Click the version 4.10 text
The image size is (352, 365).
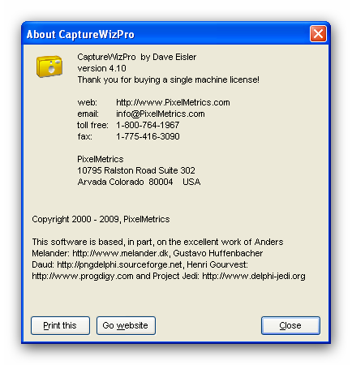[101, 68]
